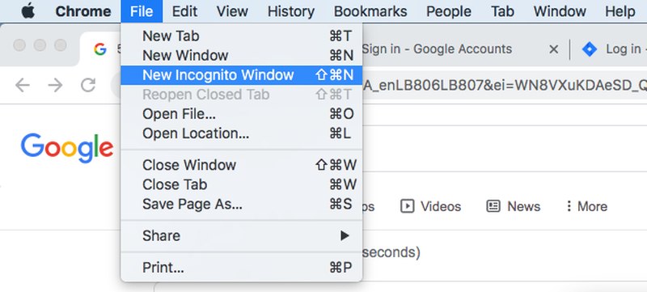Open the Bookmarks menu
647x292 pixels.
(370, 11)
